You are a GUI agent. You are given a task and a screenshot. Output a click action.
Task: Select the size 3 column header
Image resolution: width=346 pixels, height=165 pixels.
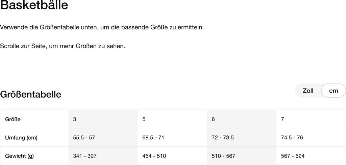point(75,119)
